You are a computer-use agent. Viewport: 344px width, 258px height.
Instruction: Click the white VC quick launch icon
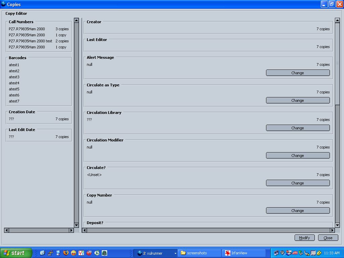81,253
